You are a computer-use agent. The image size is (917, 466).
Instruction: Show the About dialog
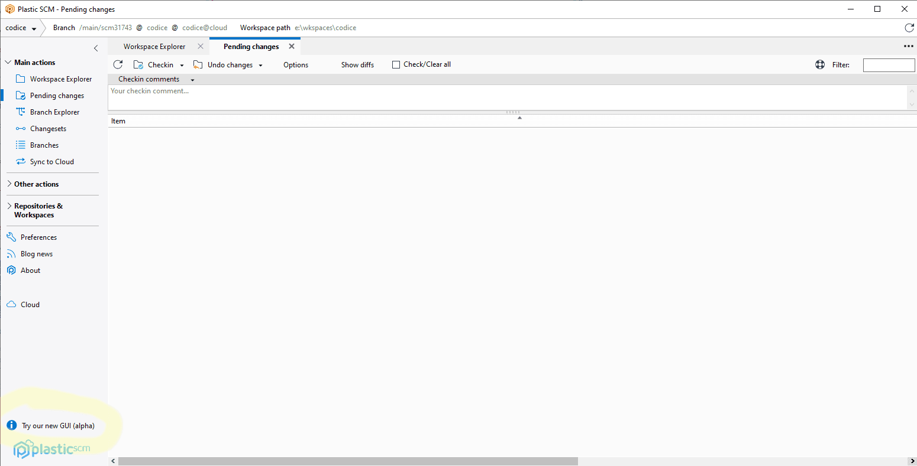point(31,270)
